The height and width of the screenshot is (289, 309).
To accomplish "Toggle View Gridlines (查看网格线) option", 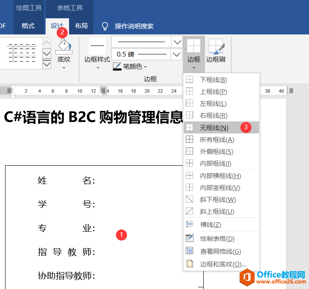I will [x=220, y=252].
